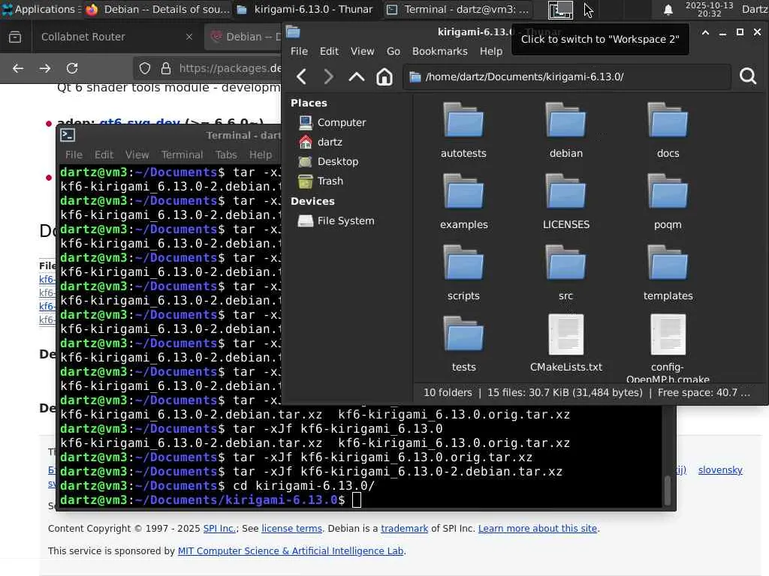Switch to kirigami-6.13.0 Thunar taskbar item
Image resolution: width=769 pixels, height=576 pixels.
tap(306, 9)
